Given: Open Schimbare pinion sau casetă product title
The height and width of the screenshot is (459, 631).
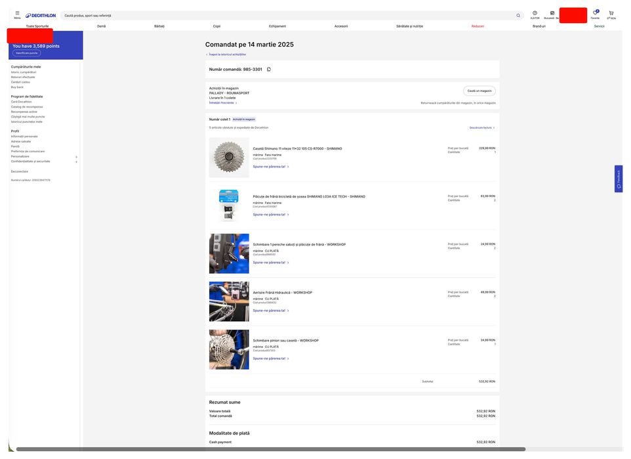Looking at the screenshot, I should 286,341.
